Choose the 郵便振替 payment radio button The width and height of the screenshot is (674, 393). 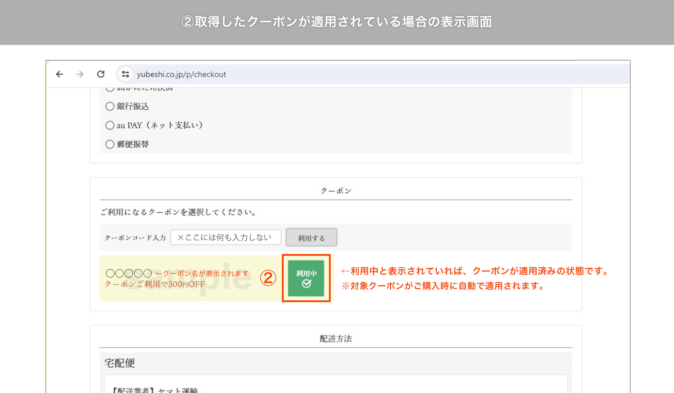coord(110,144)
